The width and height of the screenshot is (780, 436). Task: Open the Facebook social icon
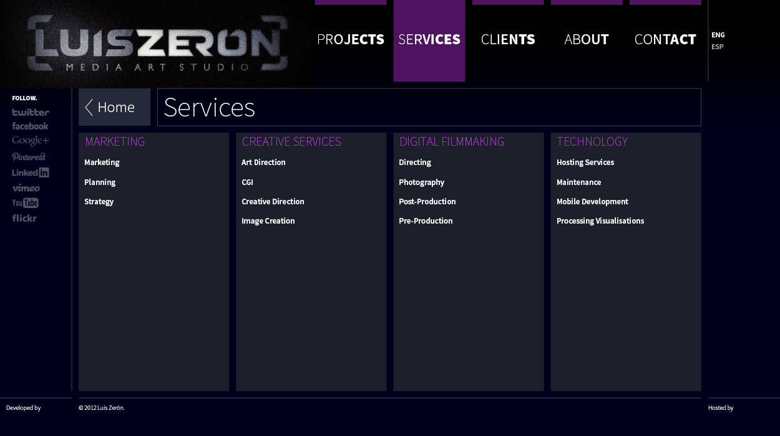pos(30,126)
